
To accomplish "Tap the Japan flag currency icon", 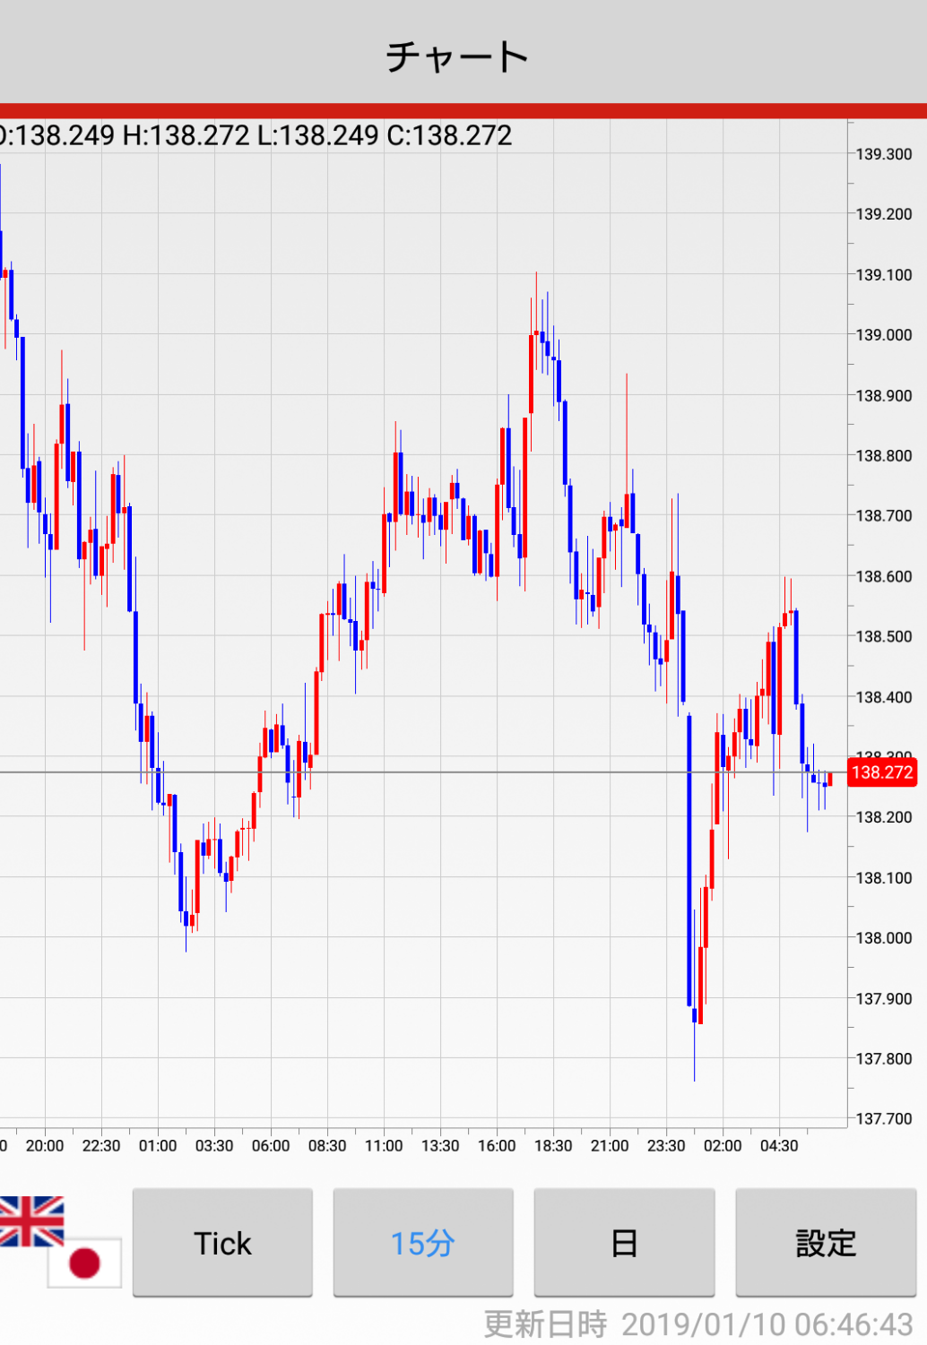I will click(x=84, y=1263).
